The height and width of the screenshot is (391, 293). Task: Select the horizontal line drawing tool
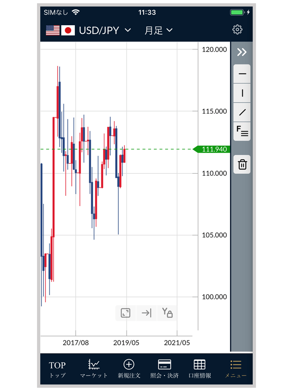pyautogui.click(x=242, y=74)
